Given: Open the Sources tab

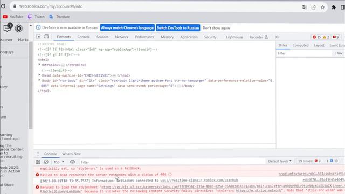Looking at the screenshot, I should 102,37.
